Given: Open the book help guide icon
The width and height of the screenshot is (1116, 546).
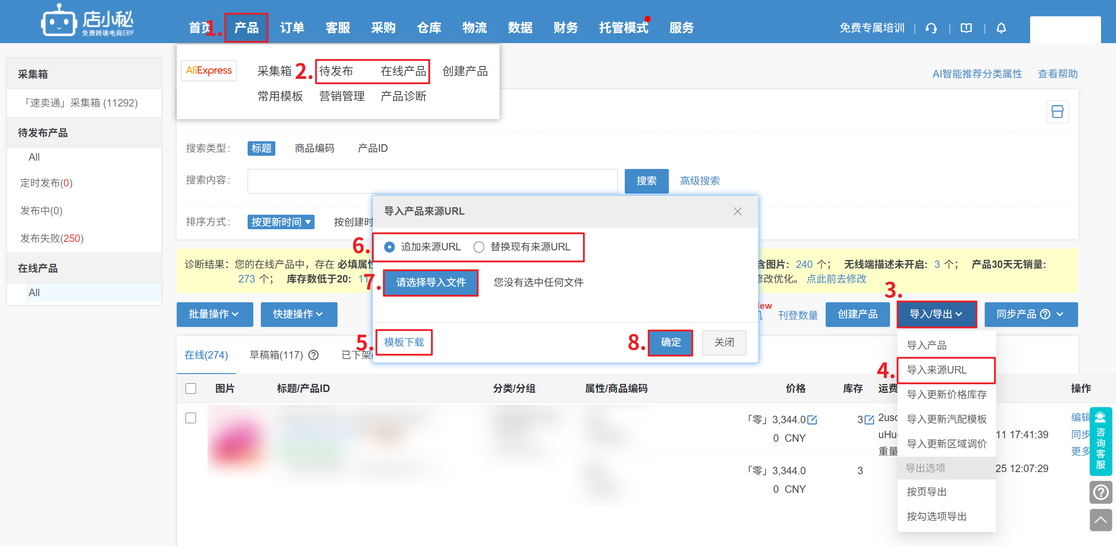Looking at the screenshot, I should (x=966, y=28).
